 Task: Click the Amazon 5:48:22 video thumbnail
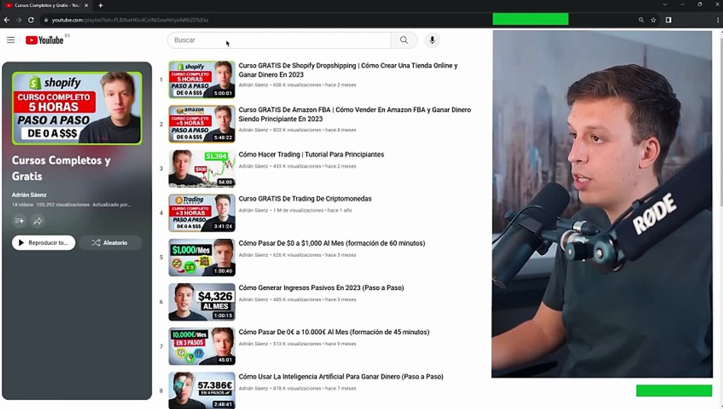pyautogui.click(x=202, y=124)
